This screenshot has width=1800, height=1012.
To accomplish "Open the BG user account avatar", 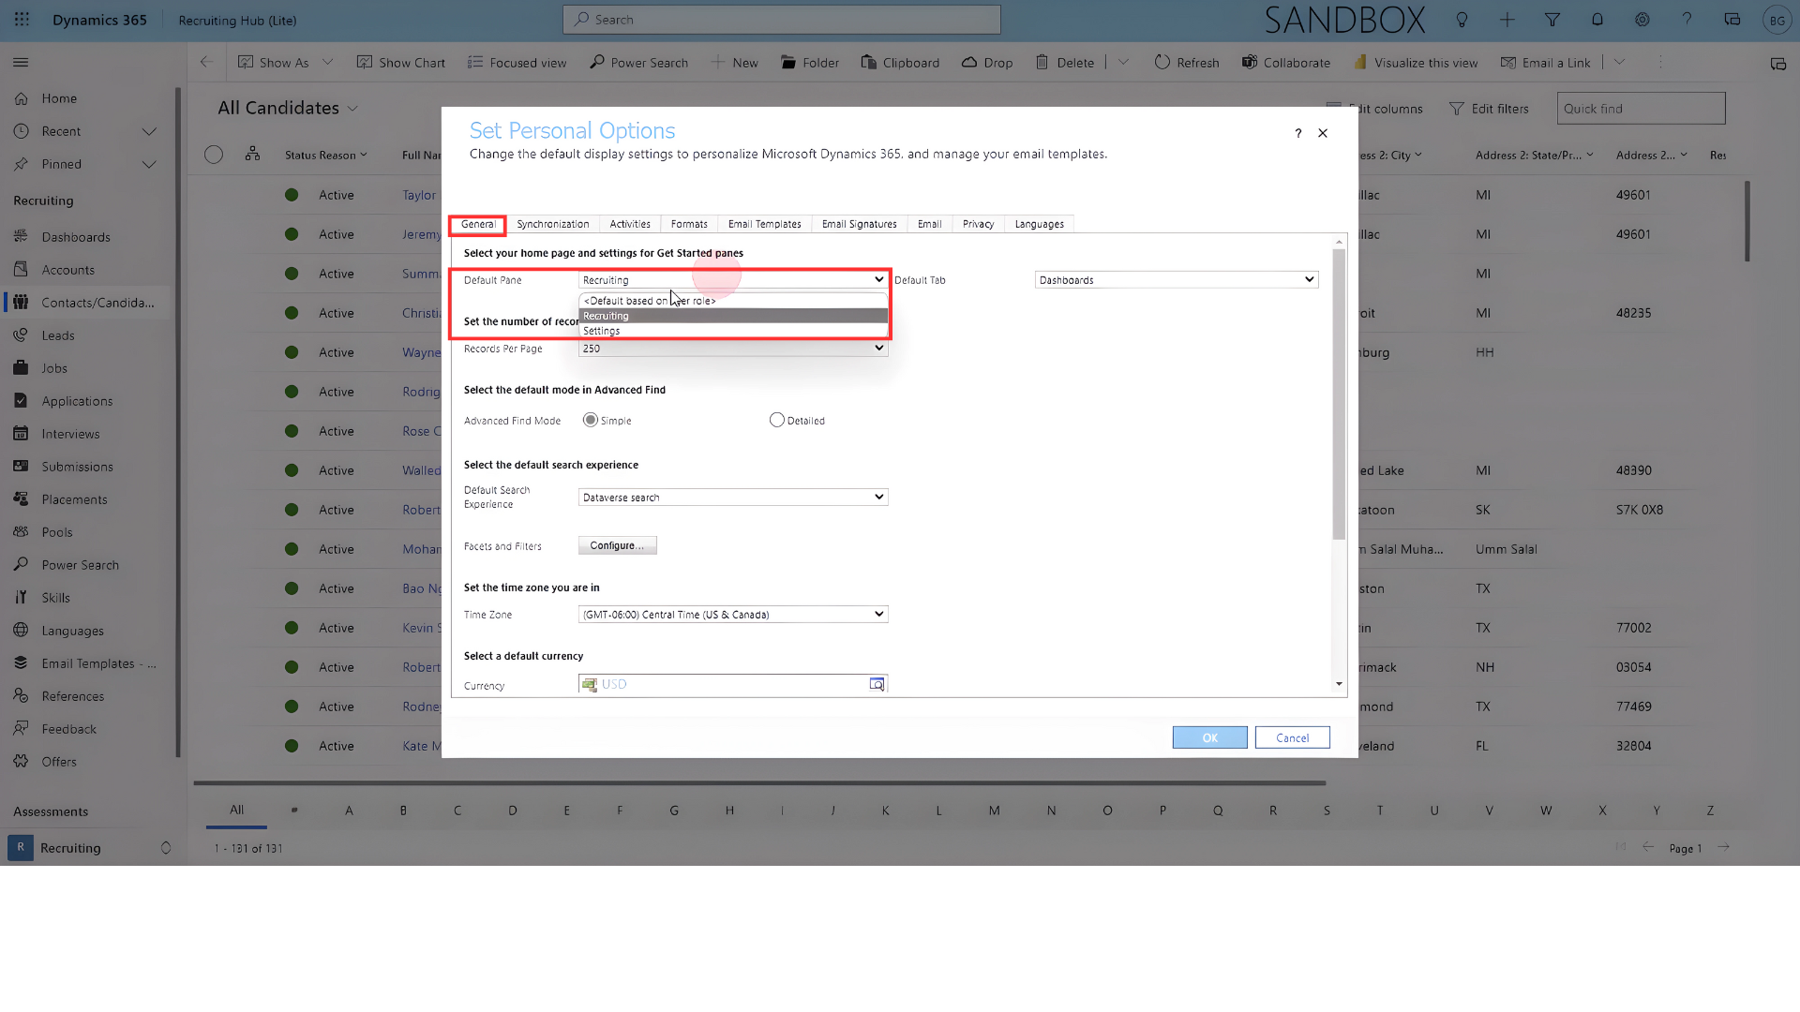I will (x=1777, y=20).
